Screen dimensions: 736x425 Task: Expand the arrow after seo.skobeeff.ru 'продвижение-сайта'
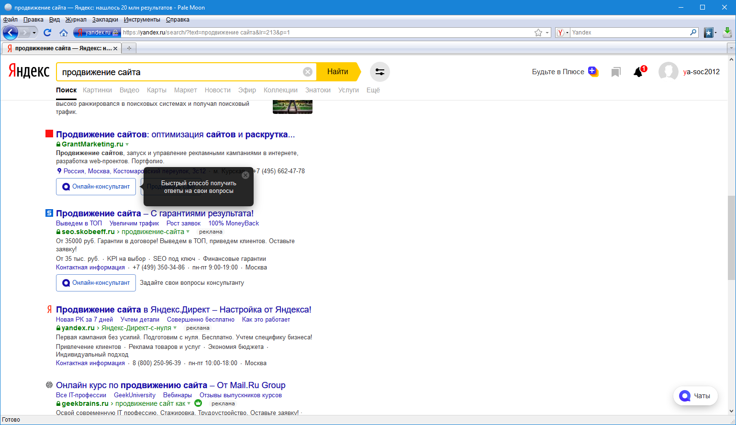tap(188, 232)
